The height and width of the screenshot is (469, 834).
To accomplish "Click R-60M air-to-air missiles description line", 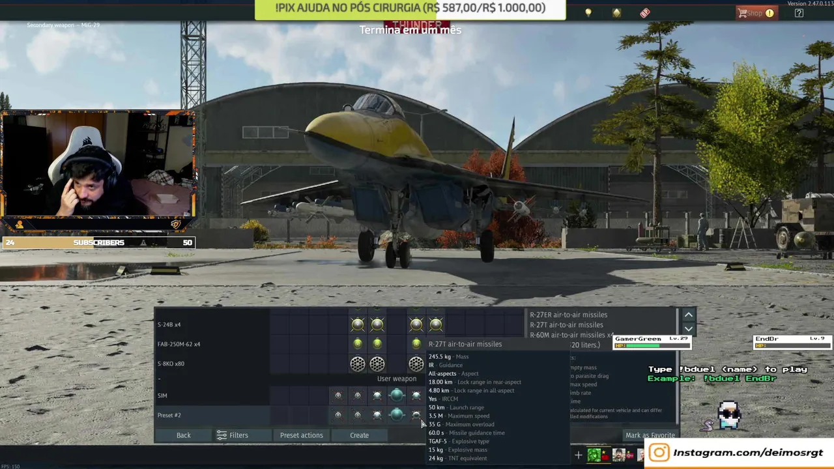I will point(571,335).
